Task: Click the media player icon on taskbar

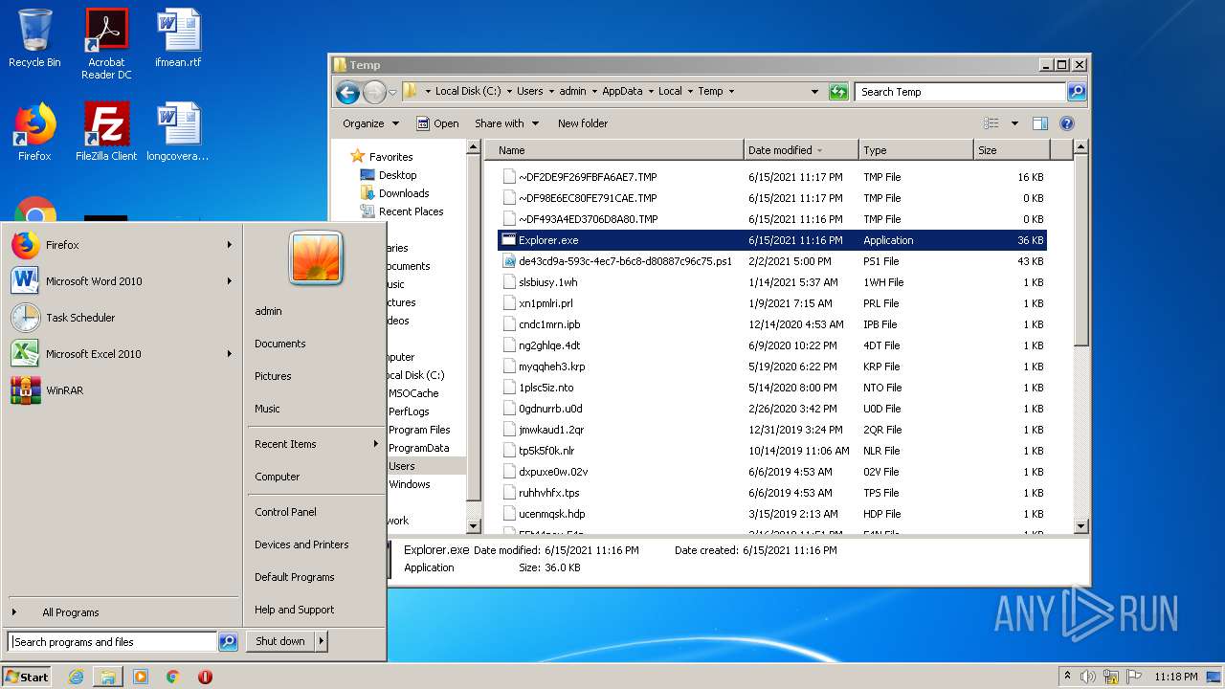Action: (141, 677)
